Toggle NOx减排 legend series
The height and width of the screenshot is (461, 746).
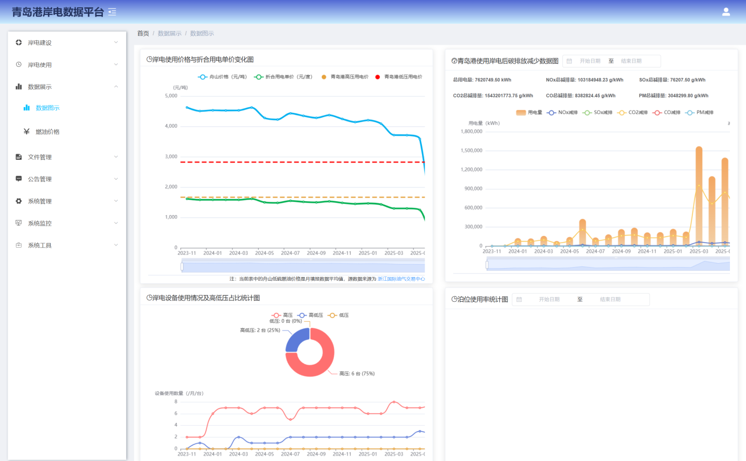(x=562, y=113)
